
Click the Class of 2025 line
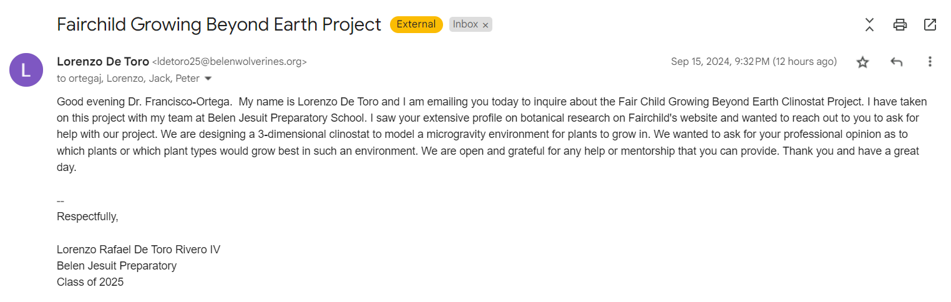(x=90, y=282)
